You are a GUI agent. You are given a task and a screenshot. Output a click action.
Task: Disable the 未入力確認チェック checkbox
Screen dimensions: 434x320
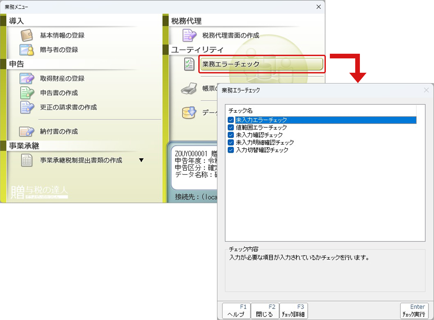coord(231,135)
